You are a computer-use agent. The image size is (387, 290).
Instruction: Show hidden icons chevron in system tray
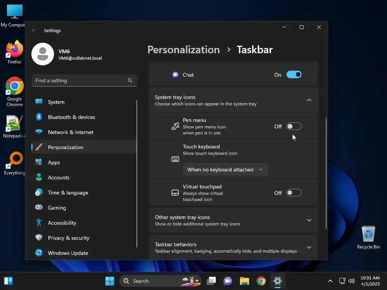click(330, 281)
